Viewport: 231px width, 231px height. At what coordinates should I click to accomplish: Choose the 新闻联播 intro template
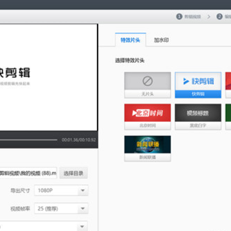[148, 148]
